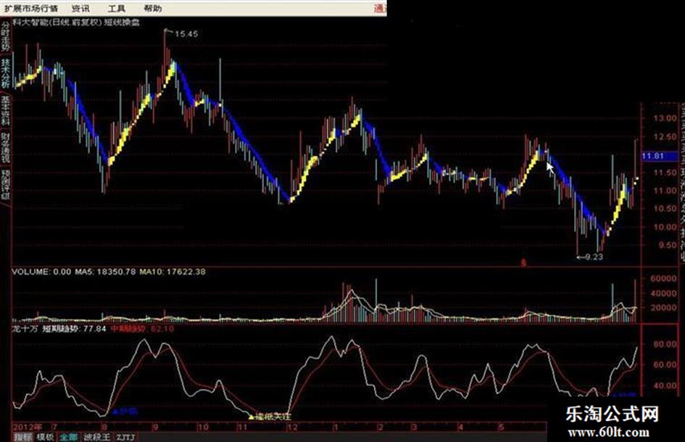Image resolution: width=685 pixels, height=442 pixels.
Task: Click the 13.00 price axis label
Action: (665, 118)
